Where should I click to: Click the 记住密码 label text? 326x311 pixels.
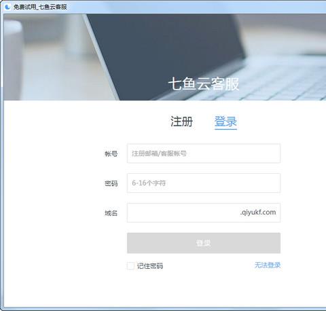coord(150,266)
